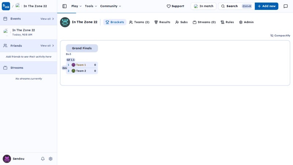Expand the Tools dropdown menu
Screen dimensions: 293x165
[x=91, y=6]
